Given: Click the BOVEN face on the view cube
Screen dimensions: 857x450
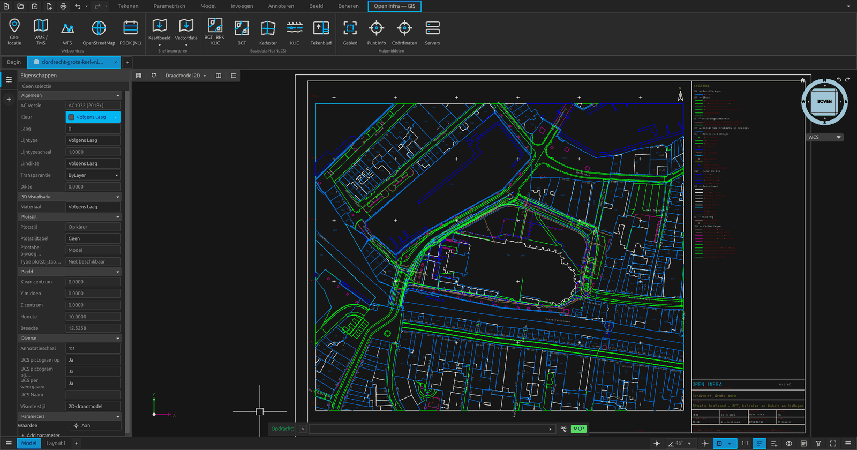Looking at the screenshot, I should [x=824, y=102].
